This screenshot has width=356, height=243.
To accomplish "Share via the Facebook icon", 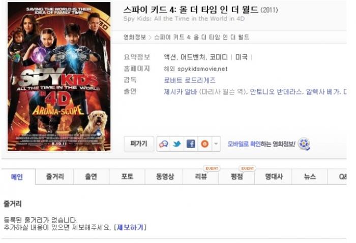I will point(191,144).
